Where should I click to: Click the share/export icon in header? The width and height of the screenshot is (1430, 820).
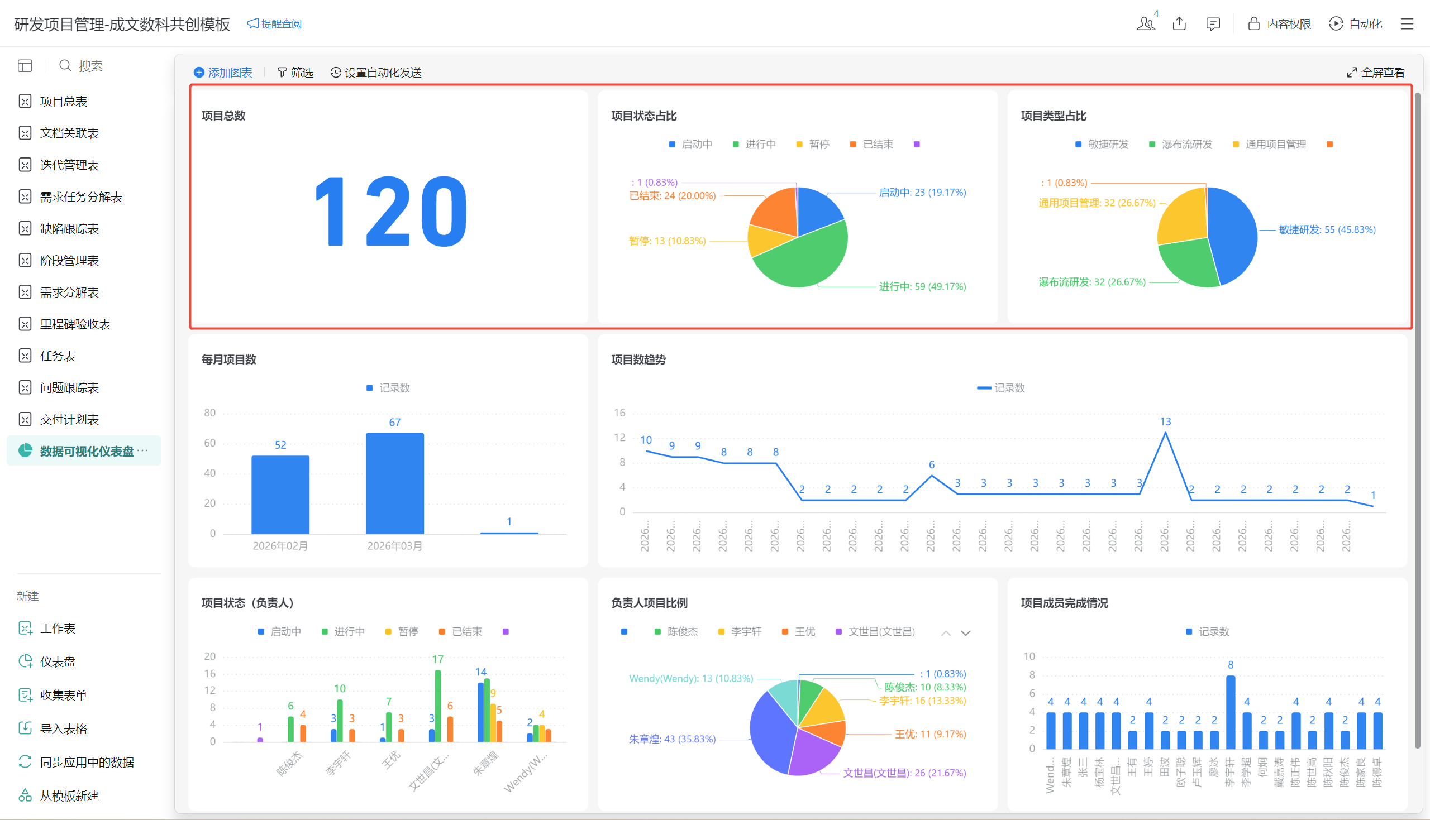pos(1179,23)
